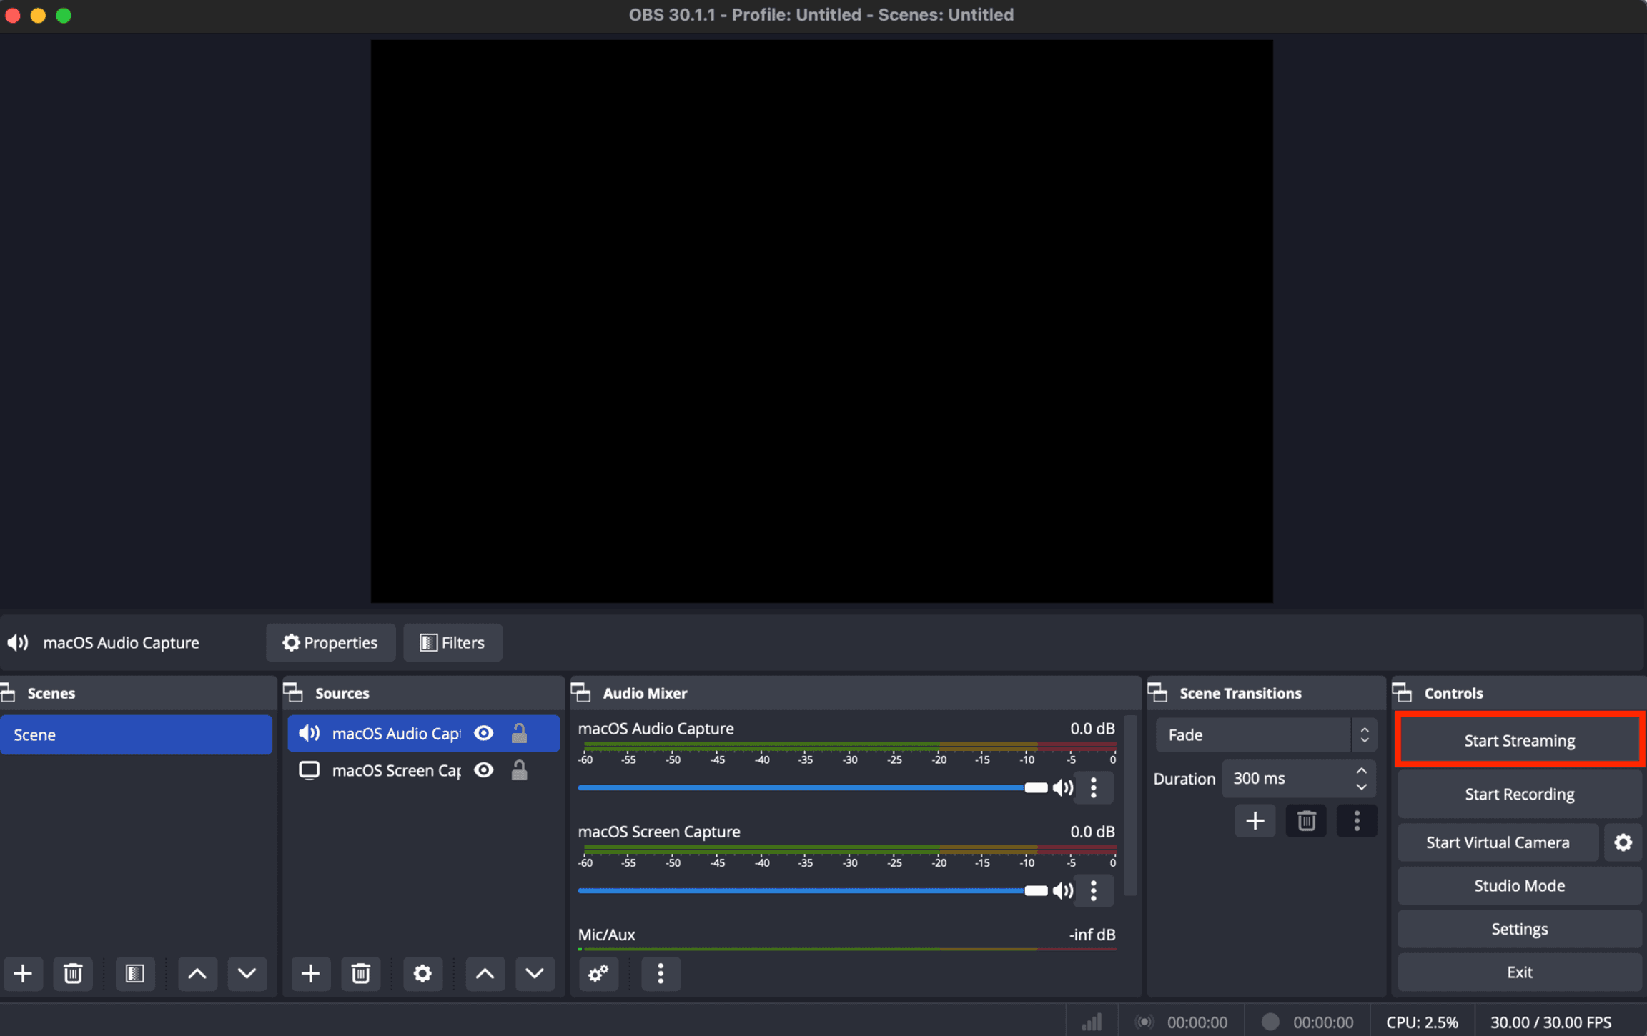Image resolution: width=1647 pixels, height=1036 pixels.
Task: Hide macOS Screen Capture source eye
Action: (x=484, y=770)
